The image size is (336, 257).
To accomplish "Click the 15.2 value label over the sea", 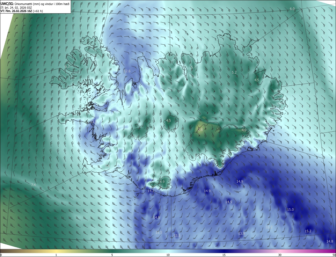I will pyautogui.click(x=308, y=231).
